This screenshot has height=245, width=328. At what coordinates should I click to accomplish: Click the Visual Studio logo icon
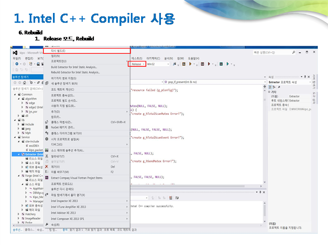(15, 52)
